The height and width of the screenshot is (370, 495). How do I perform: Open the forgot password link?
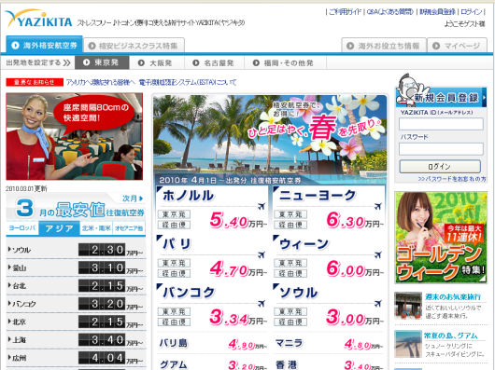coord(452,179)
